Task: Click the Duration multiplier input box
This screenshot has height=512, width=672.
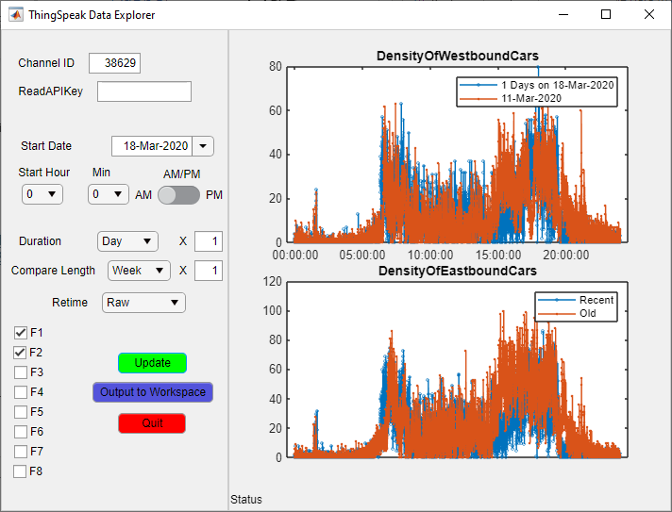Action: tap(209, 241)
